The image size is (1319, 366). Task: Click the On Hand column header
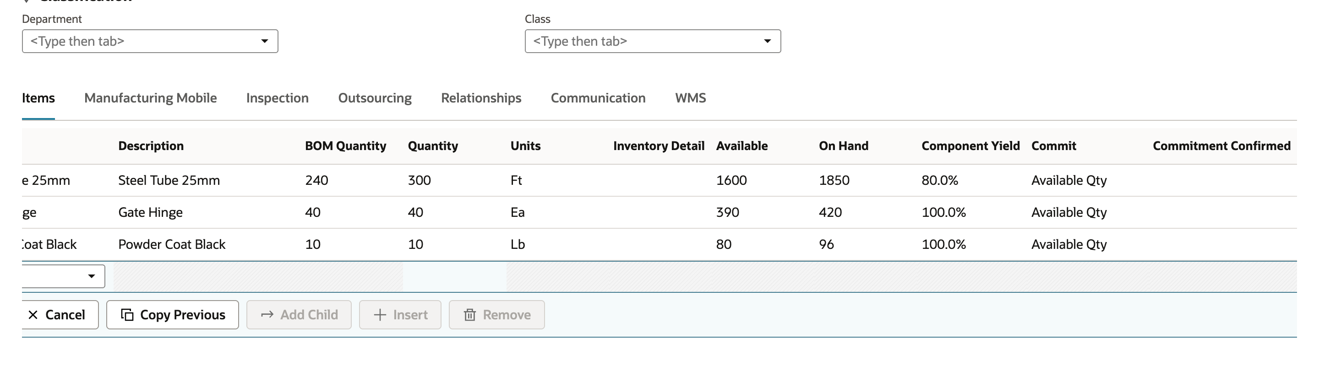click(844, 146)
